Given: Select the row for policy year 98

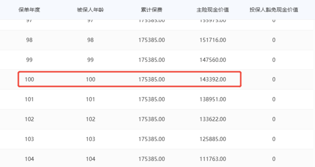Looking at the screenshot, I should pyautogui.click(x=157, y=40).
